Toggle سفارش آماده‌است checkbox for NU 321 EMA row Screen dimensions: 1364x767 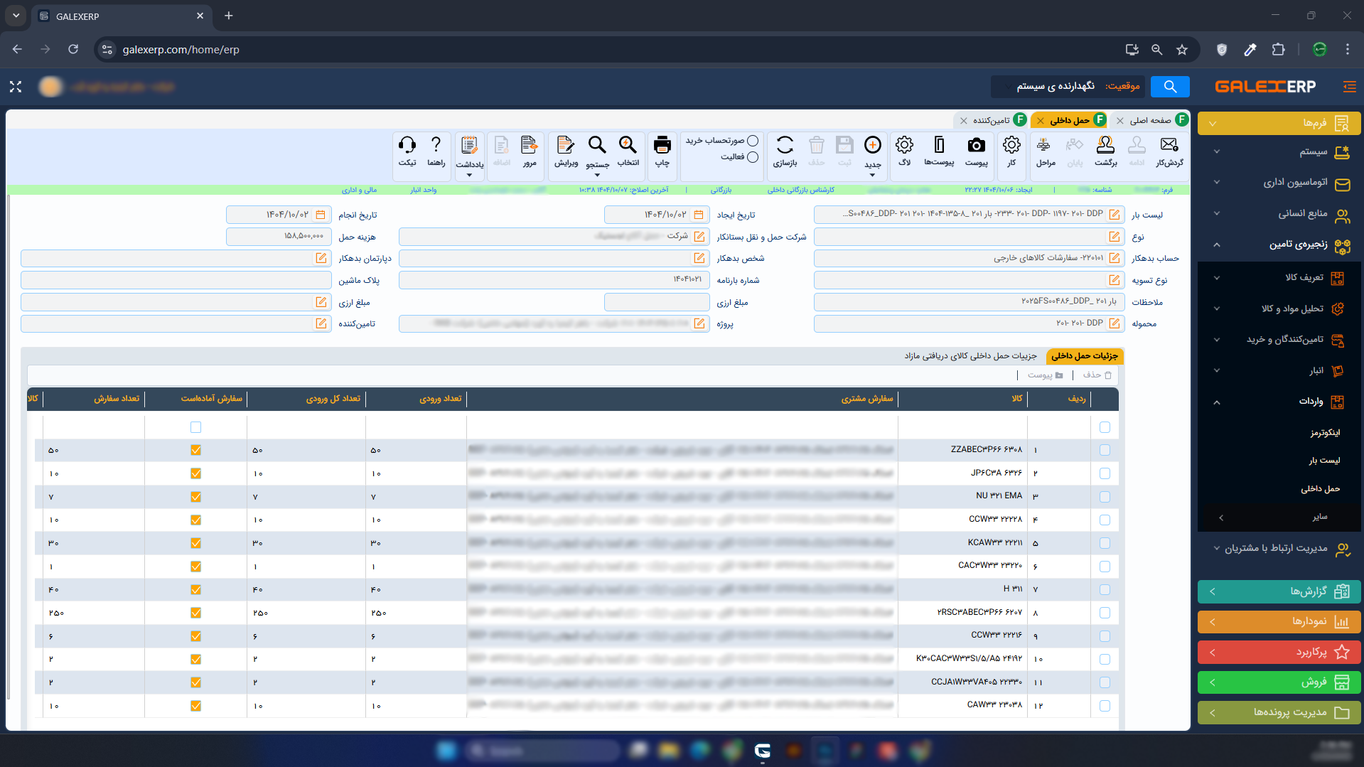[195, 497]
